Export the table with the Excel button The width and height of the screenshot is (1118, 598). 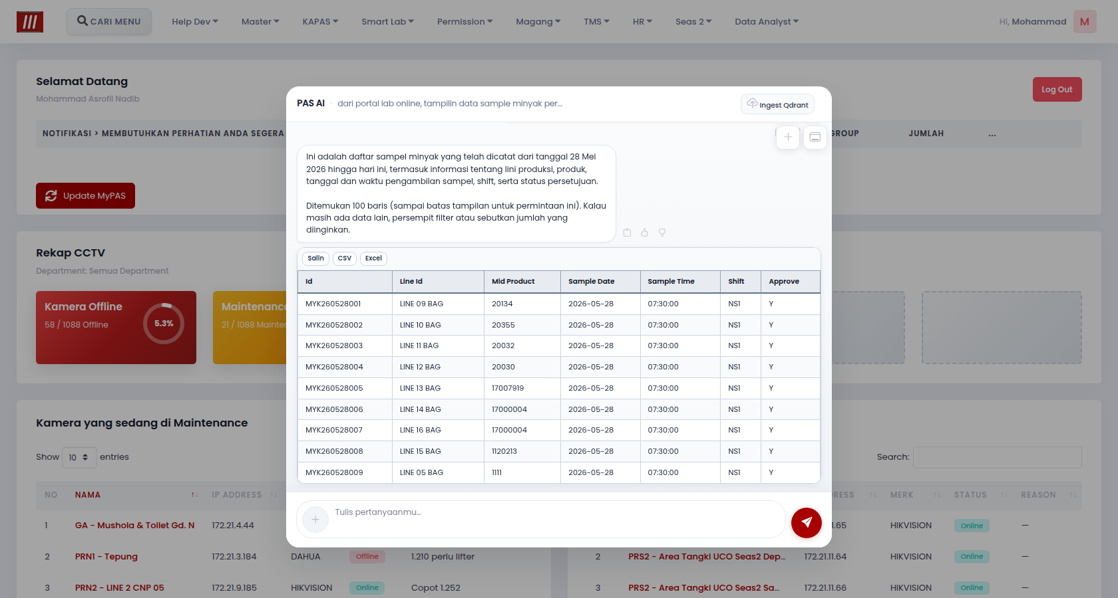[x=373, y=258]
